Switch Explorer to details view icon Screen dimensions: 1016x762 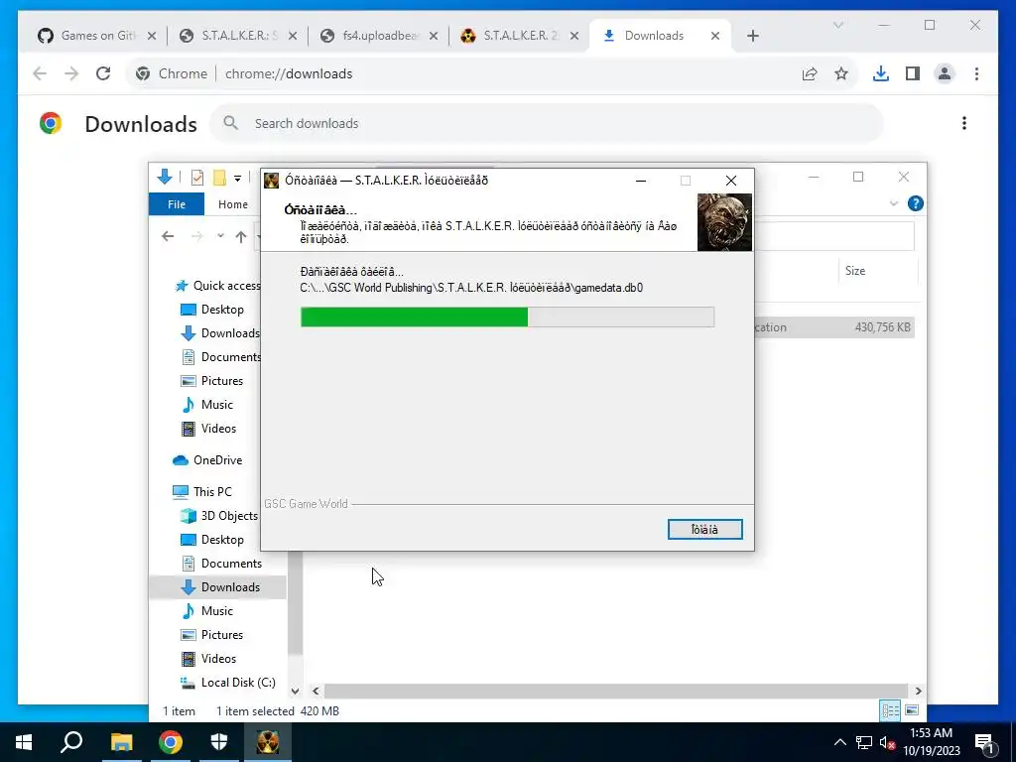[x=890, y=710]
